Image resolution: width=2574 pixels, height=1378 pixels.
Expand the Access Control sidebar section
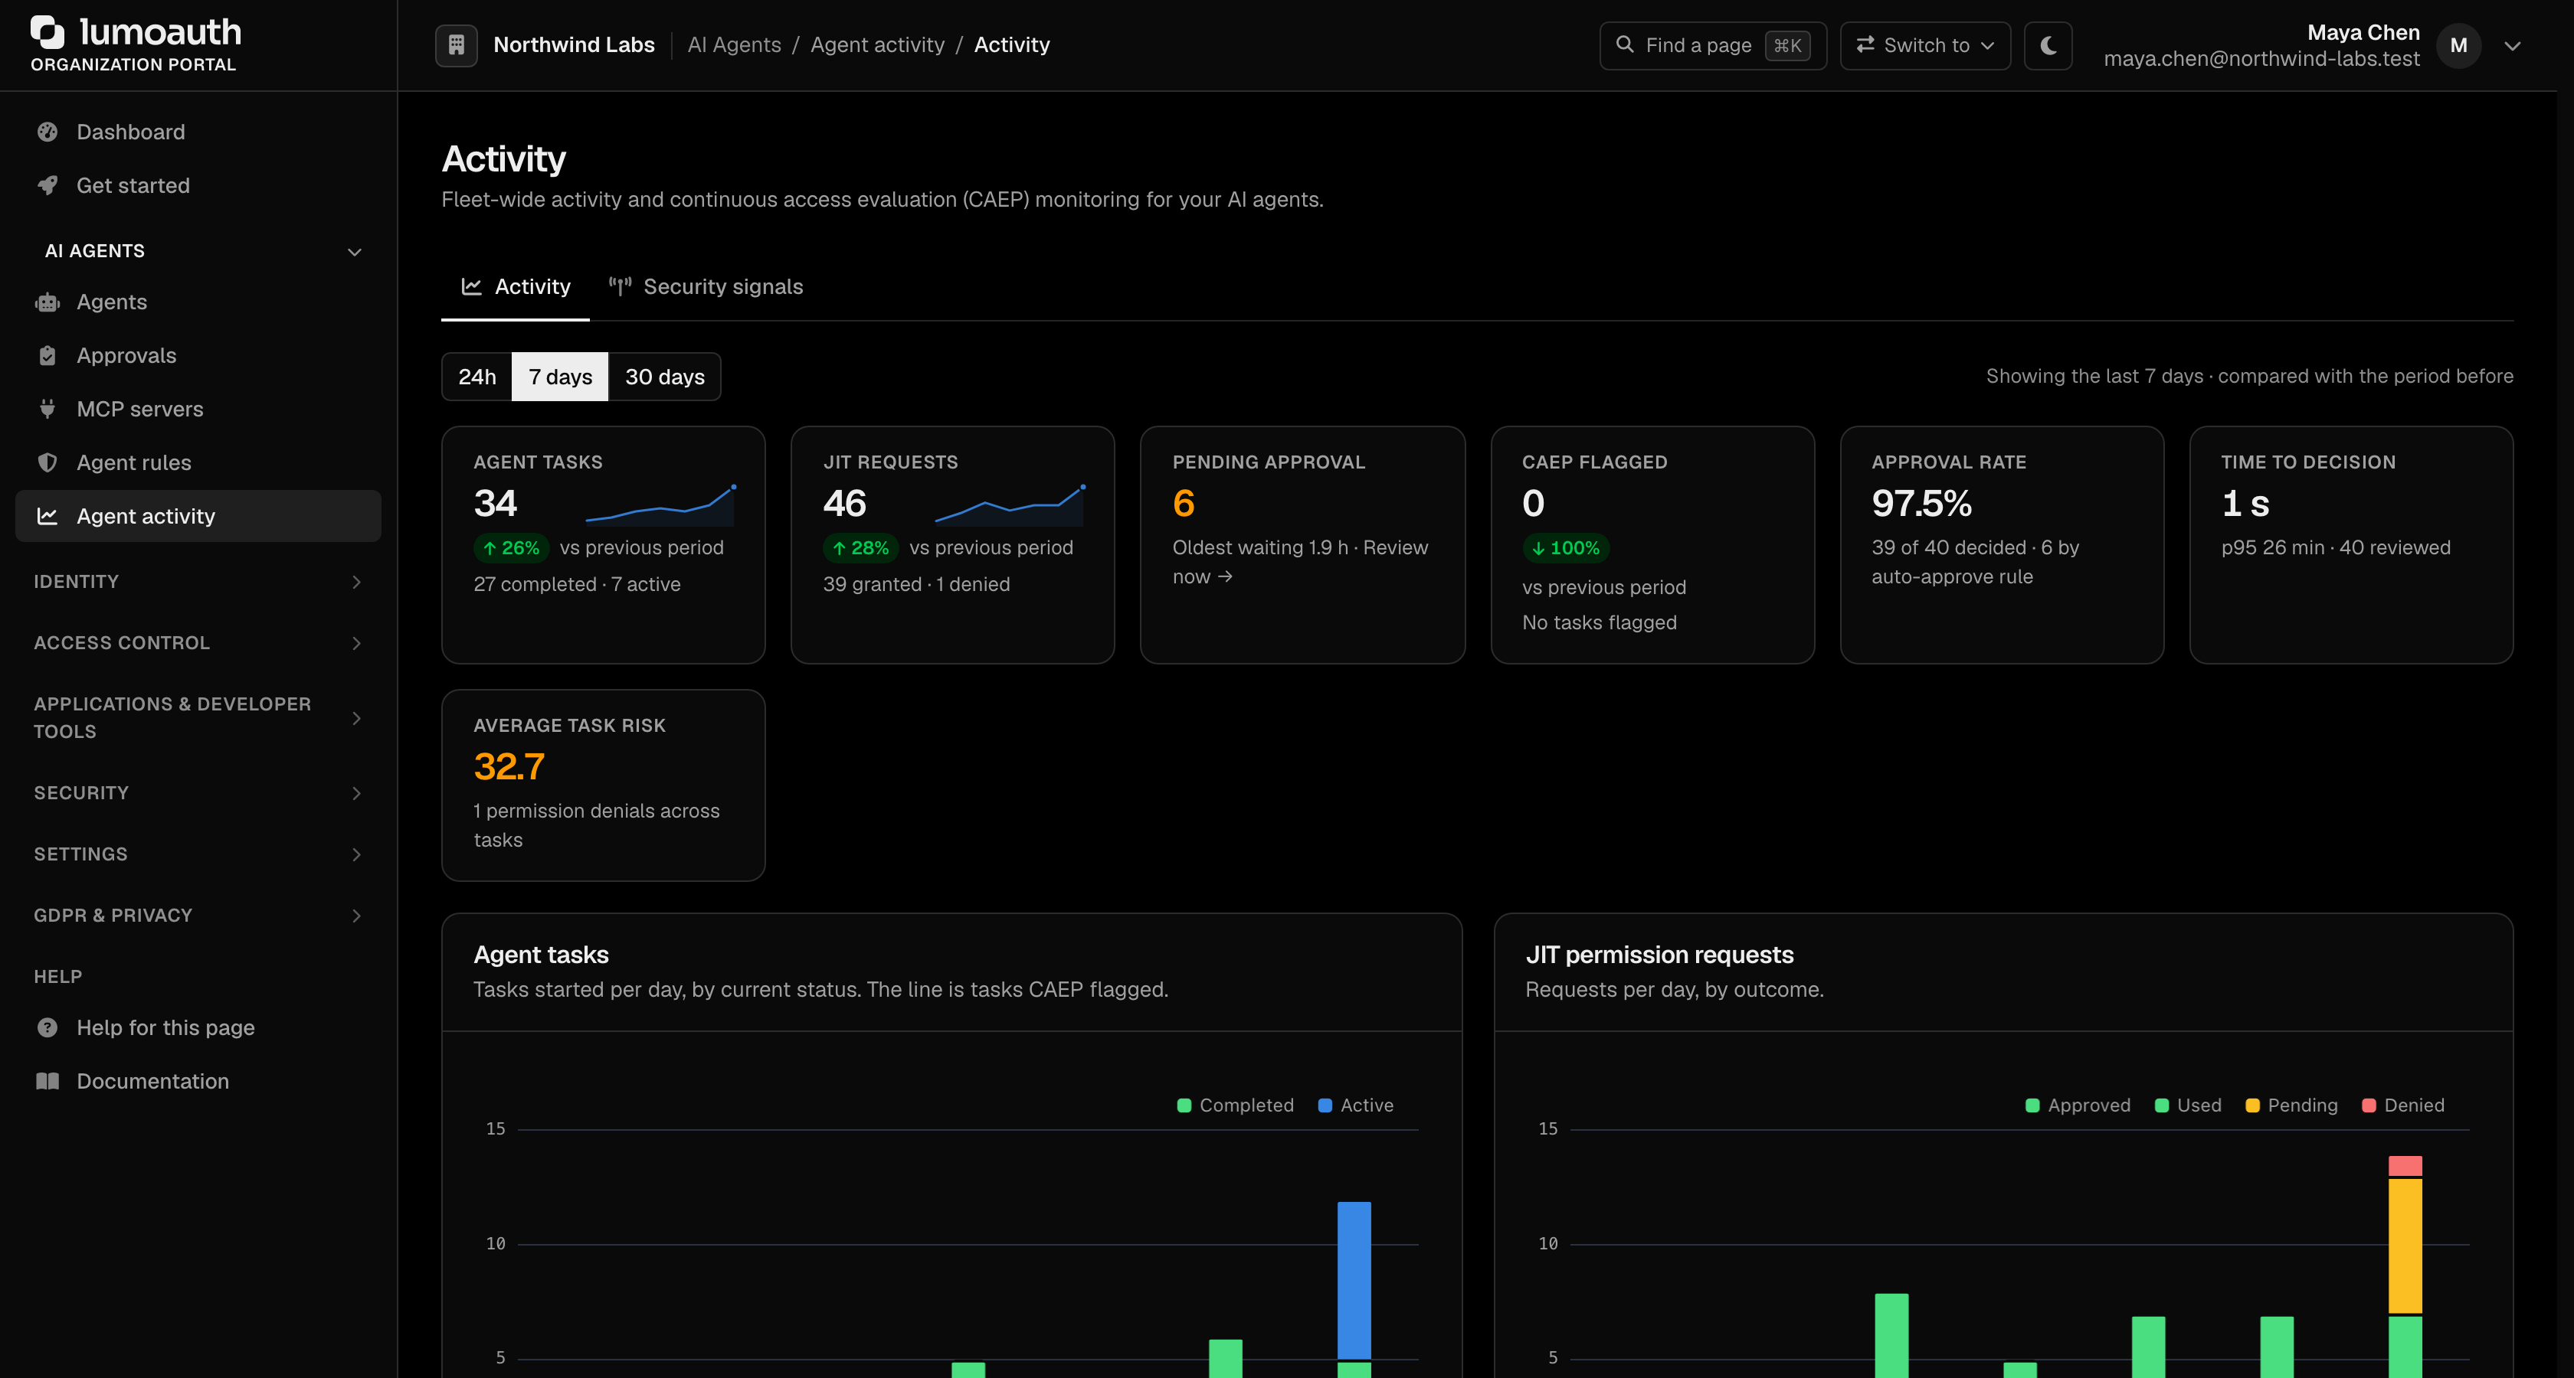point(198,643)
